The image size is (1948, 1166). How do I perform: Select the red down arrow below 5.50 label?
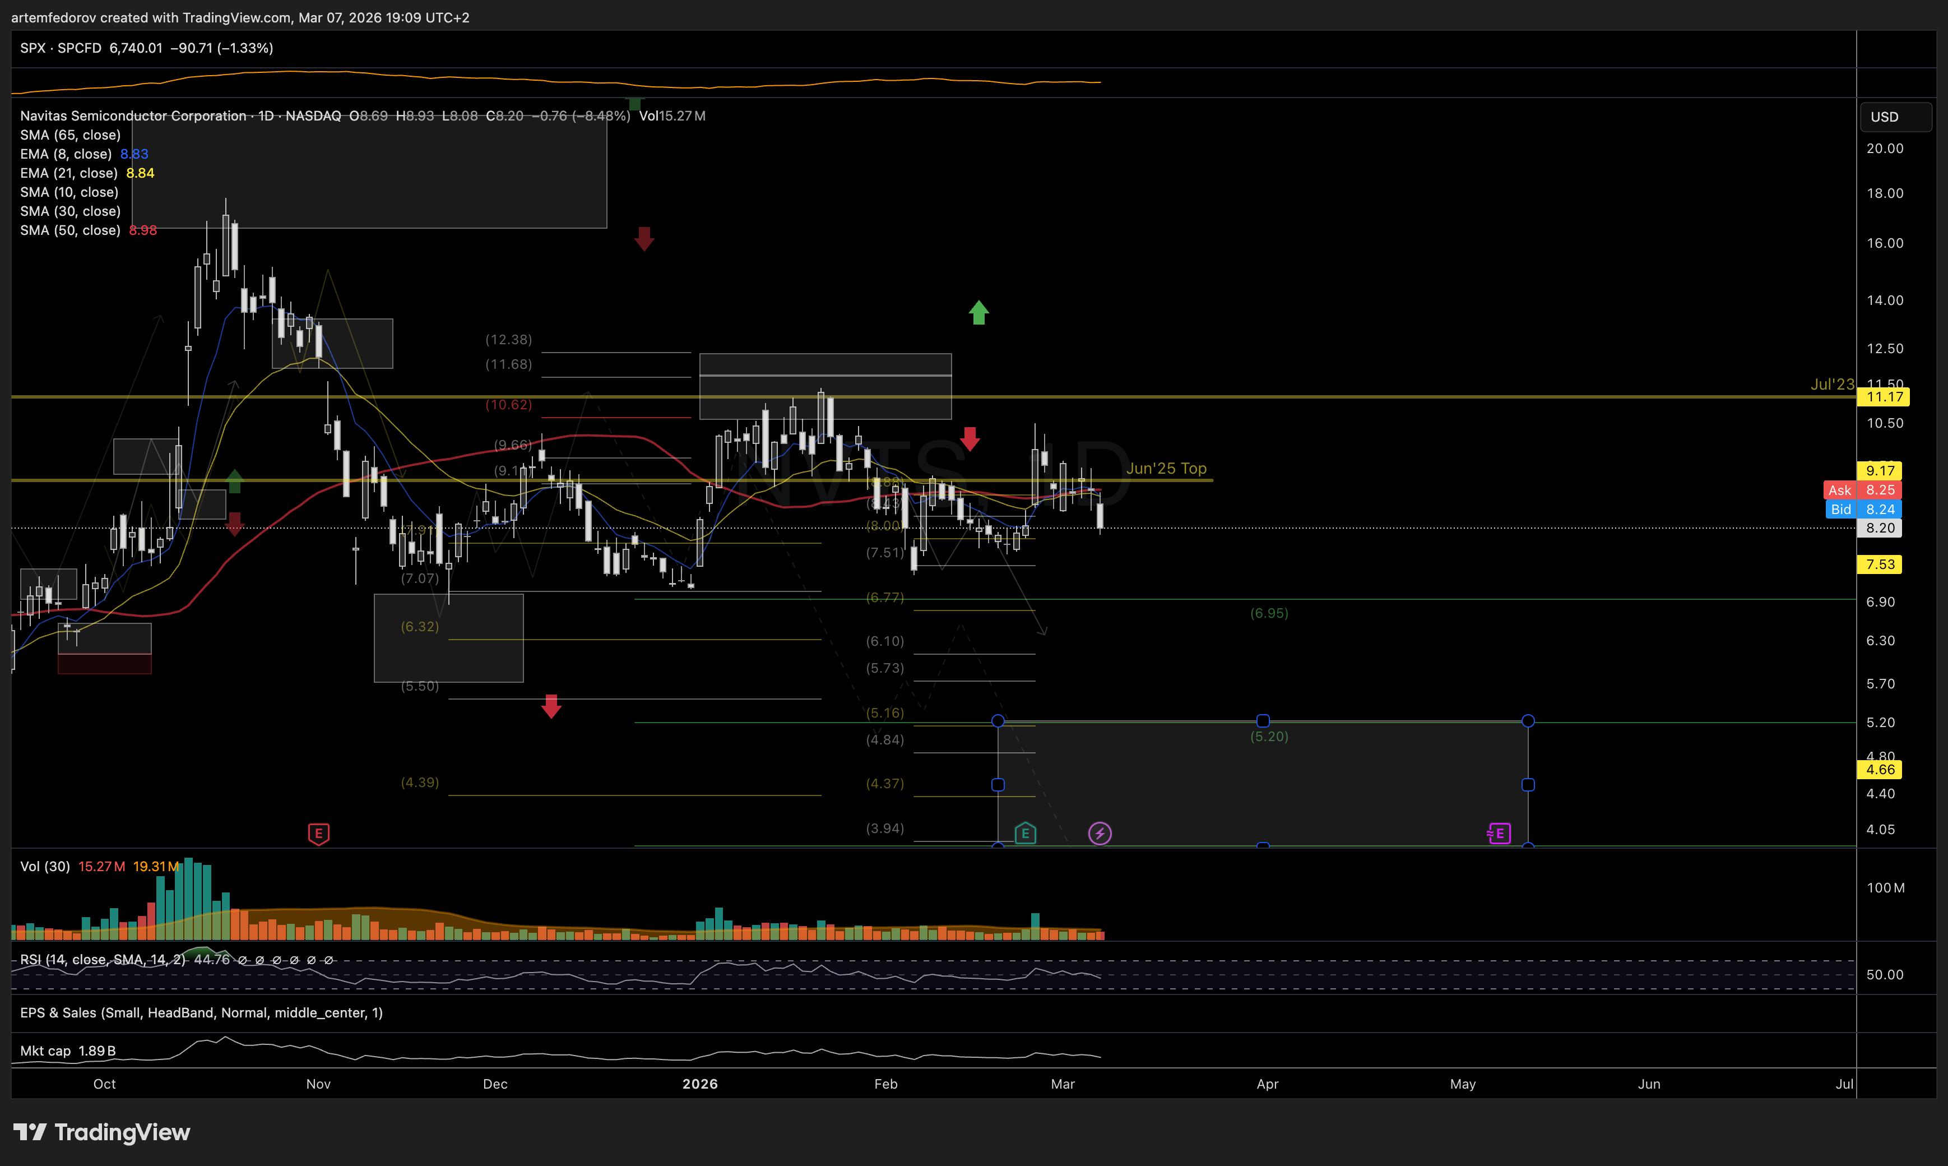tap(551, 706)
